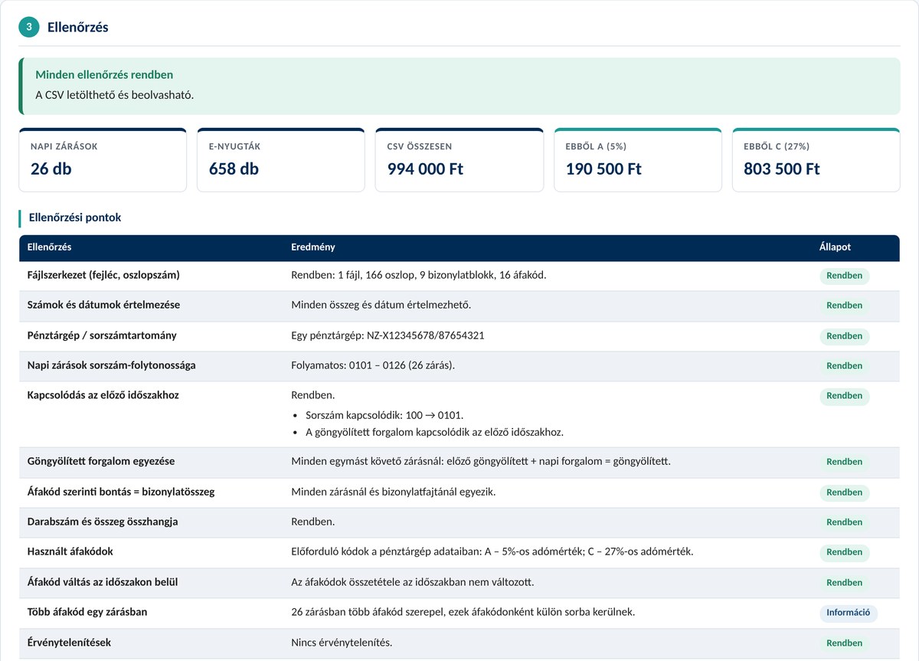Viewport: 919px width, 661px height.
Task: Click Rendben badge for Áfakód váltás row
Action: (844, 583)
